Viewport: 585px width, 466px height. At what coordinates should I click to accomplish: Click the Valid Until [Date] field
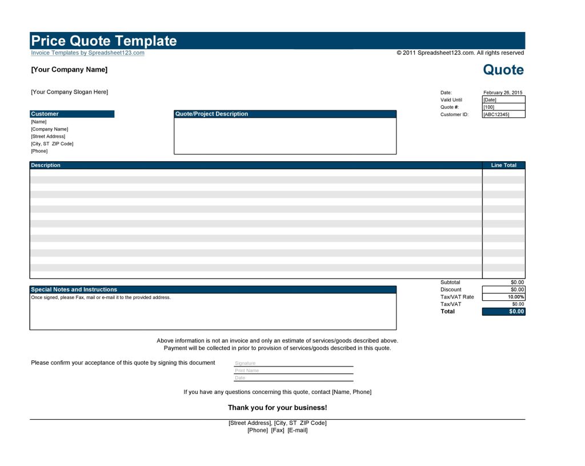click(x=502, y=99)
